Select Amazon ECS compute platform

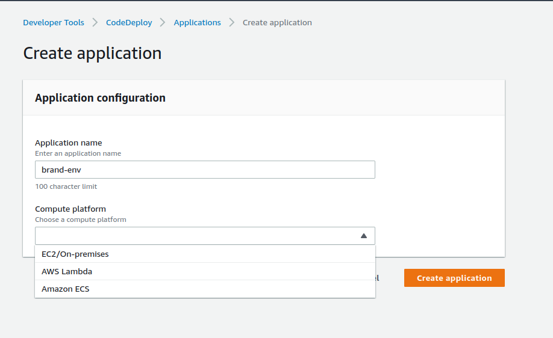coord(205,289)
